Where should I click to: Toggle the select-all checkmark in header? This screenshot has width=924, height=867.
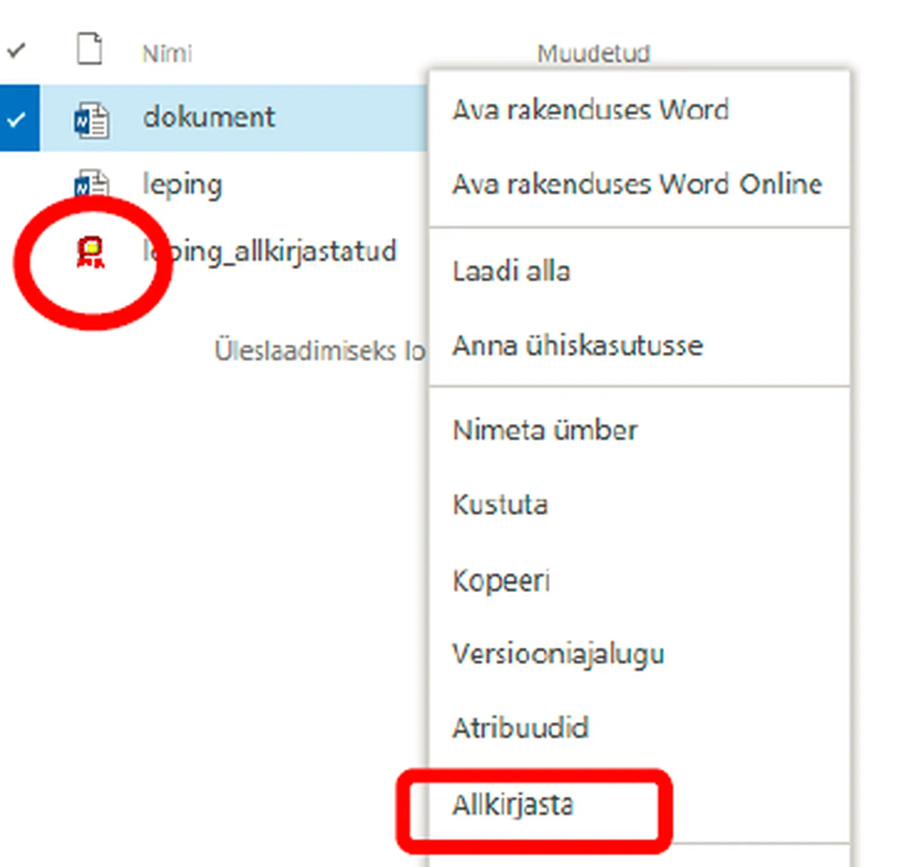pos(16,49)
